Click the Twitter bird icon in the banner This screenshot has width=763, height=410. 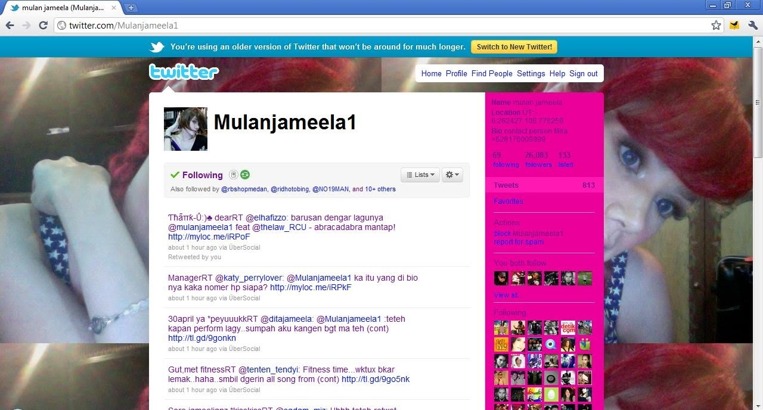(x=157, y=47)
